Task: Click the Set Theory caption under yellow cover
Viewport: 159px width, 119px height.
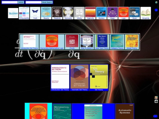Action: [x=99, y=90]
